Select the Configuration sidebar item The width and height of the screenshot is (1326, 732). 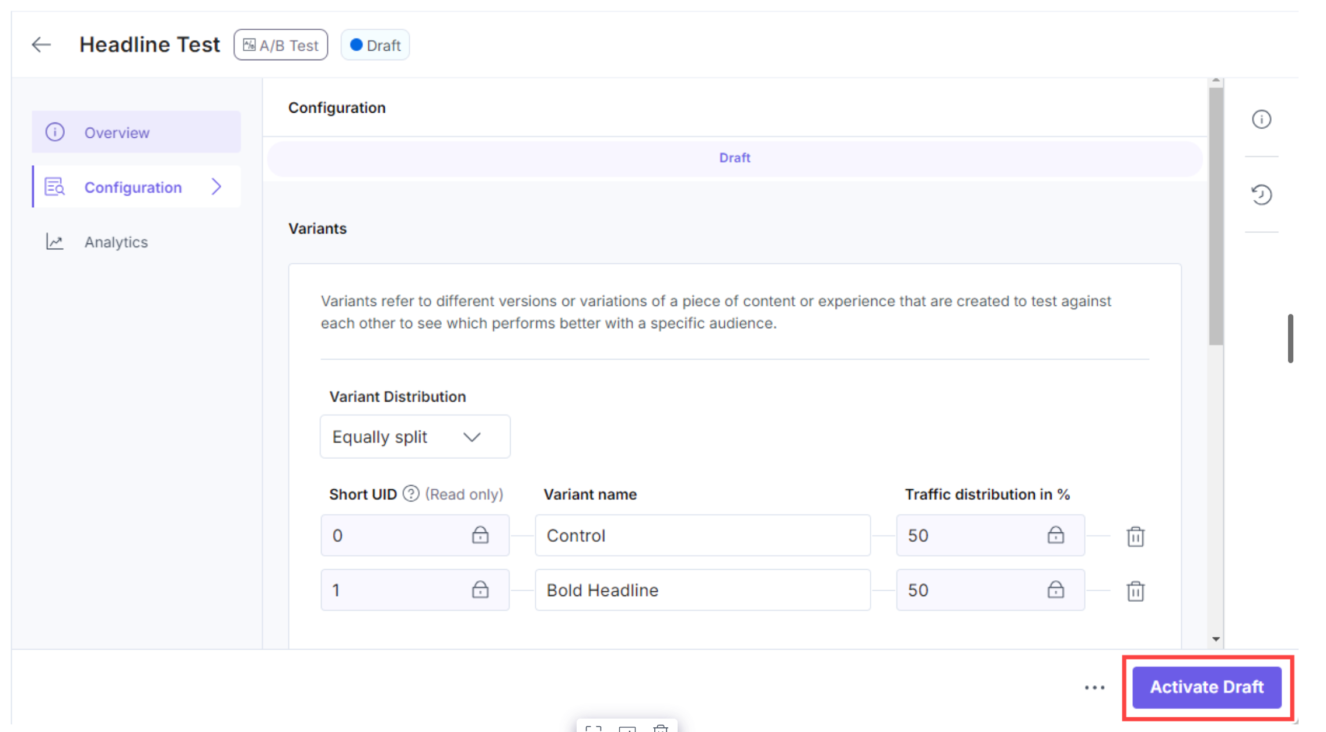click(x=132, y=187)
